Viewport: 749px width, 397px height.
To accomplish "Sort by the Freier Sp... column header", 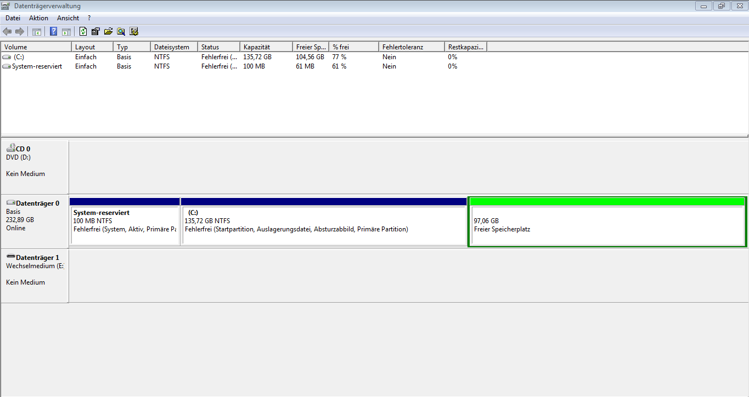I will coord(311,47).
